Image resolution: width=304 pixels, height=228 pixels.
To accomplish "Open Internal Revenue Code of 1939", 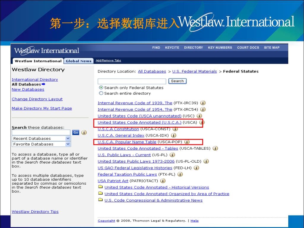I will pos(135,103).
